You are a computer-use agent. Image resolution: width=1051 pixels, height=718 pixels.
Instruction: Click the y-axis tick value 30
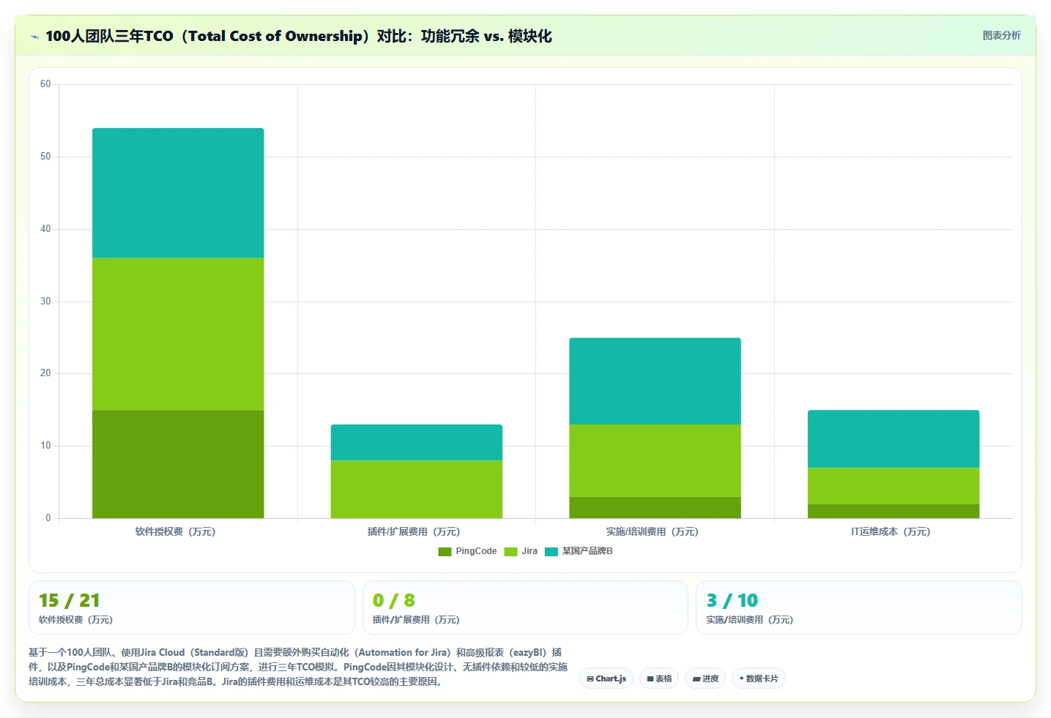(x=45, y=302)
